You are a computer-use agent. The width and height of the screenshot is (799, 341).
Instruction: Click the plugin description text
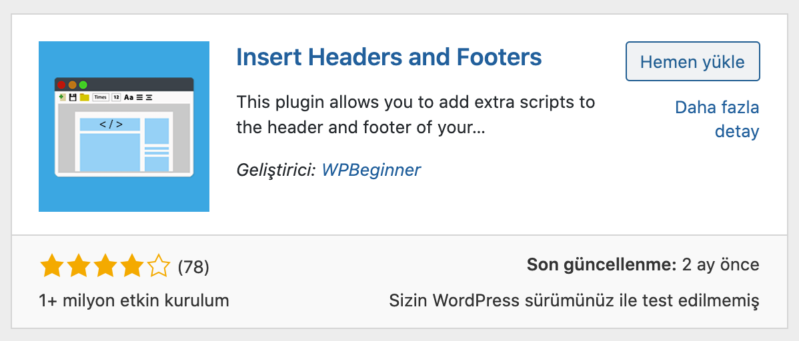click(416, 115)
